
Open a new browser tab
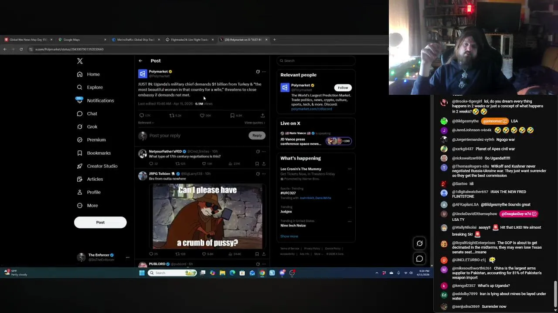(274, 40)
